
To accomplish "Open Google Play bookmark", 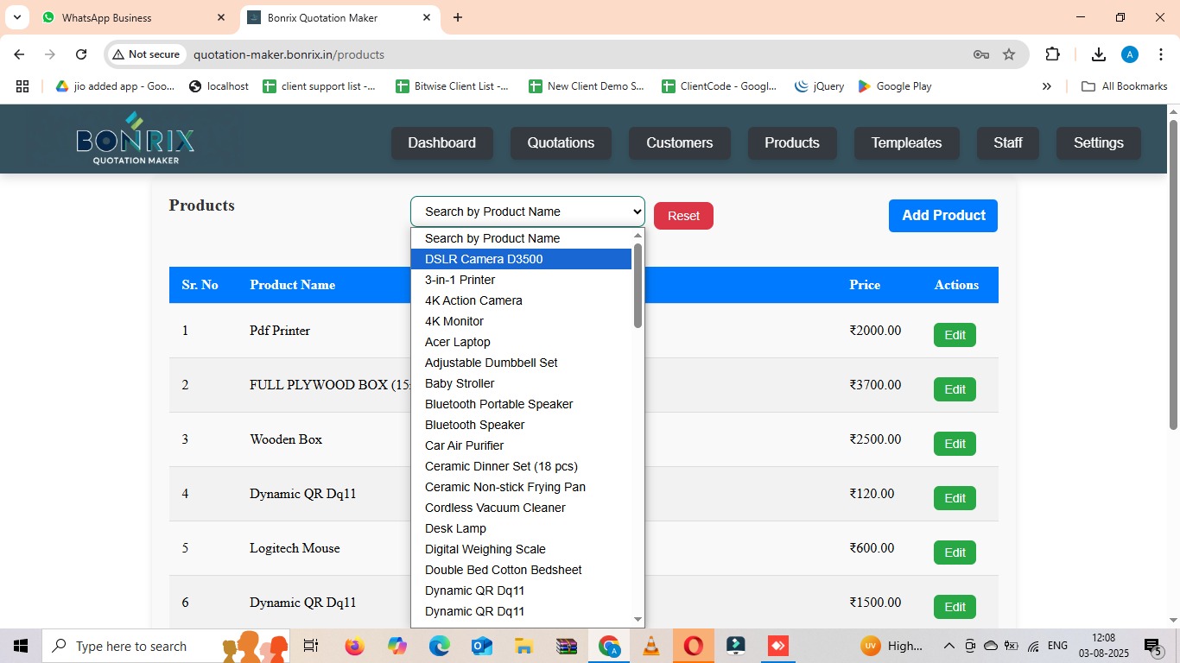I will (895, 86).
